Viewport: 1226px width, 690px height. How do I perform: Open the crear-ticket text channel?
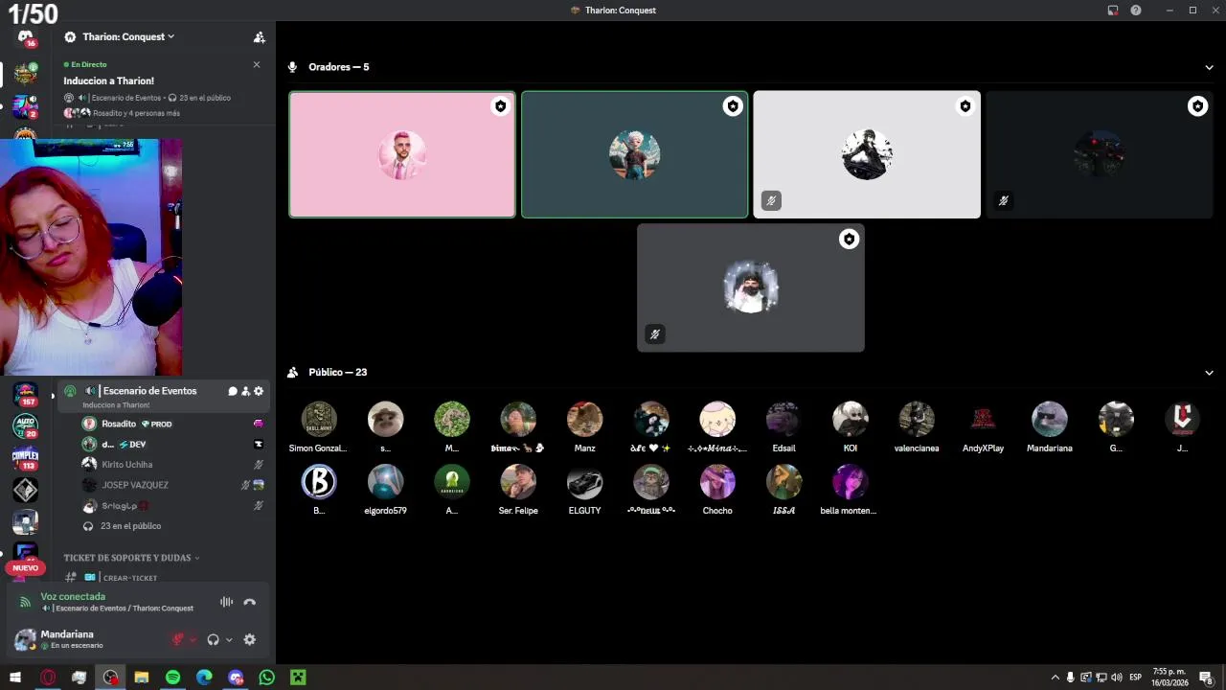point(130,578)
